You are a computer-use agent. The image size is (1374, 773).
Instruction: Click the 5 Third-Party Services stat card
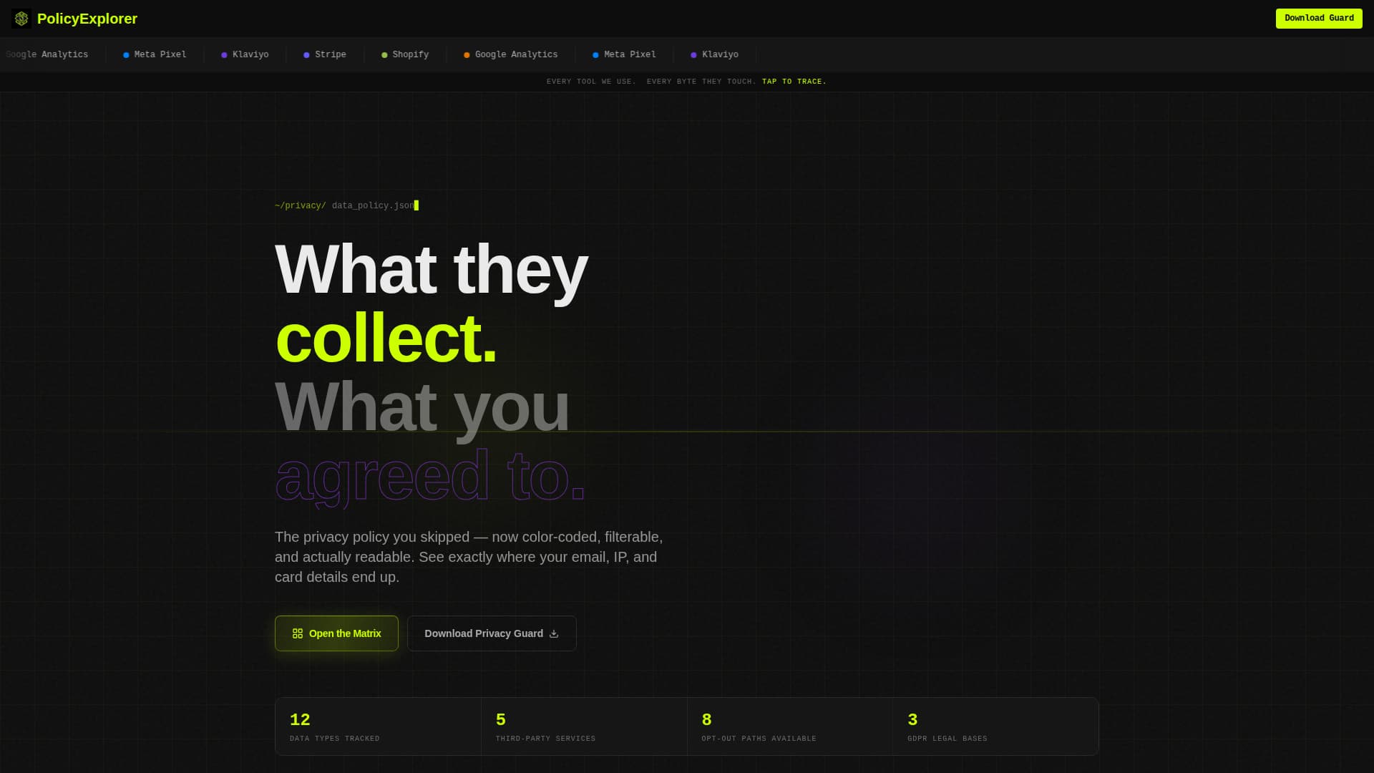[x=584, y=726]
